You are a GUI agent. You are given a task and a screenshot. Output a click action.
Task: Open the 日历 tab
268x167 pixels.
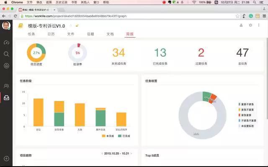point(51,34)
